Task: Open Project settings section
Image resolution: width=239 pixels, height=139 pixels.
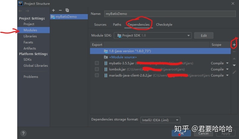Action: [x=29, y=24]
